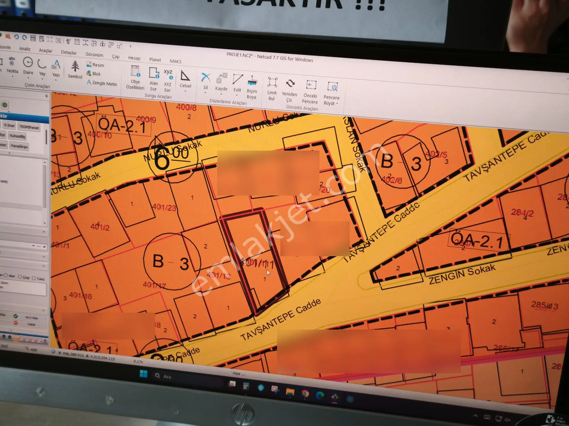The image size is (569, 426).
Task: Click Yeniden Çiz redraw icon
Action: click(x=290, y=91)
